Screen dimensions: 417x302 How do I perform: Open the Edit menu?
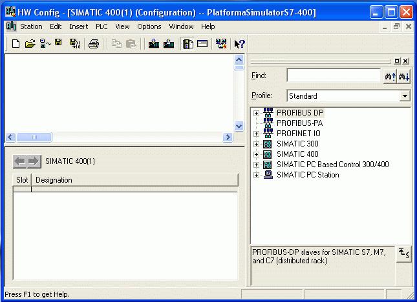(x=56, y=26)
